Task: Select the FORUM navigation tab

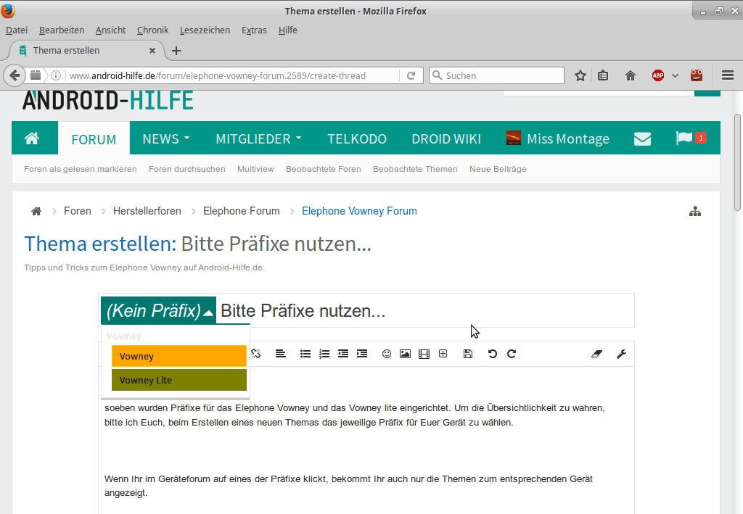Action: tap(94, 139)
